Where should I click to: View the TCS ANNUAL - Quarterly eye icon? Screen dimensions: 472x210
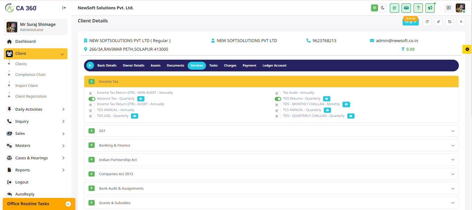click(x=327, y=110)
